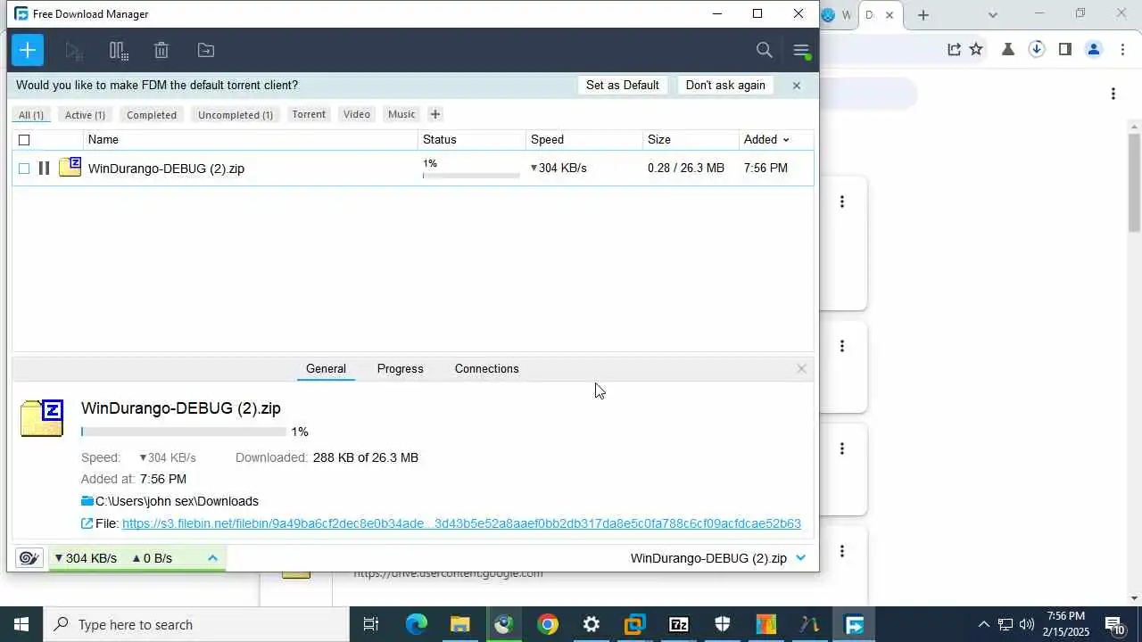Open the Chrome tab list dropdown arrow
Screen dimensions: 1142x642
[993, 14]
